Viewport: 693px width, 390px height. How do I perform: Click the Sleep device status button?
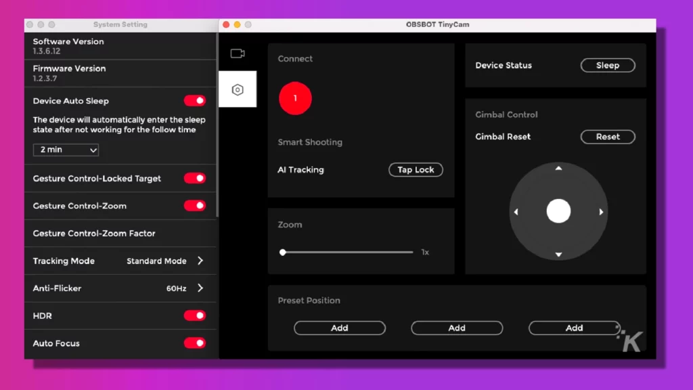pyautogui.click(x=608, y=66)
